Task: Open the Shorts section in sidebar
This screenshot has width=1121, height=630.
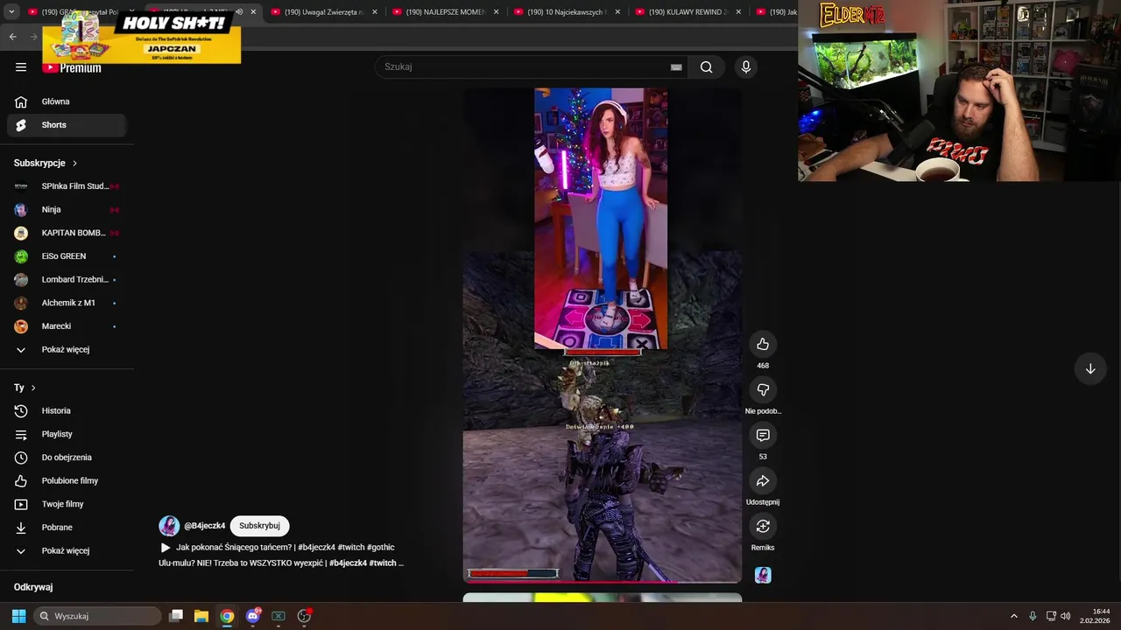Action: coord(67,125)
